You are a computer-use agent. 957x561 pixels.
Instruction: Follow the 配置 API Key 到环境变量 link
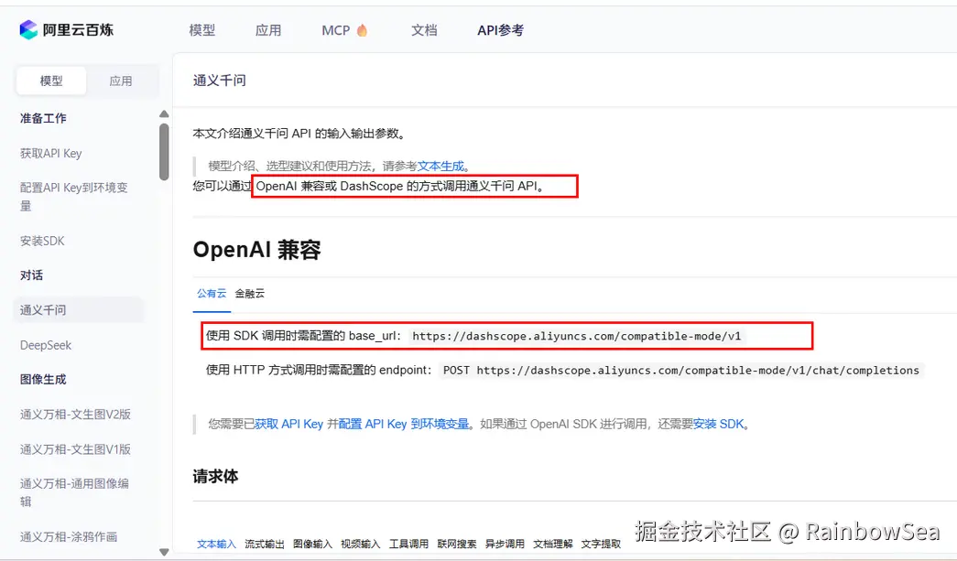pos(404,424)
